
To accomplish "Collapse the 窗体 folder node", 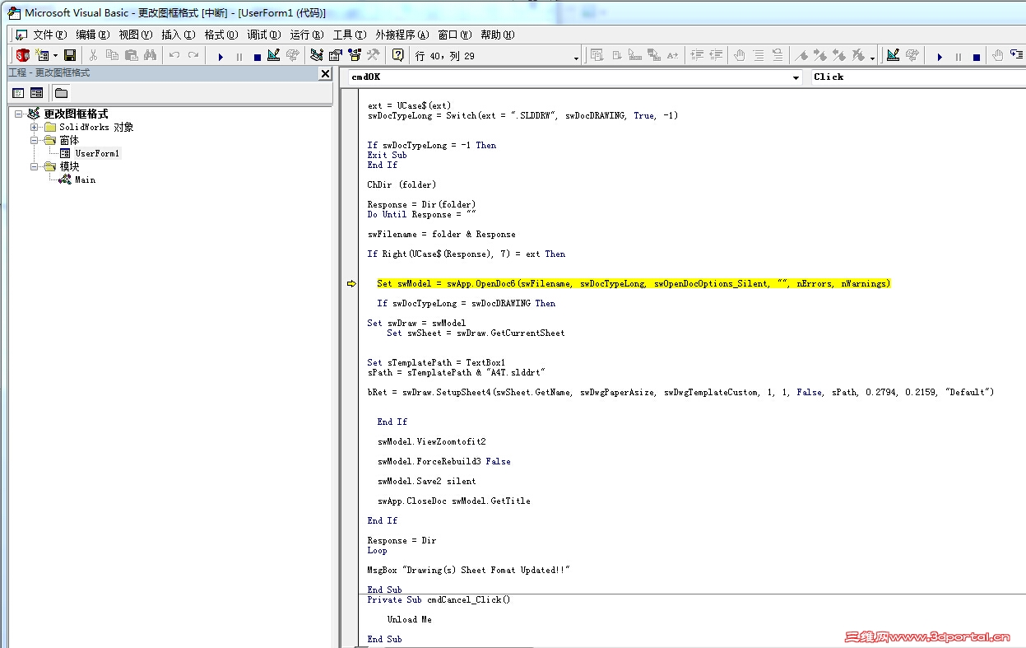I will pos(35,140).
